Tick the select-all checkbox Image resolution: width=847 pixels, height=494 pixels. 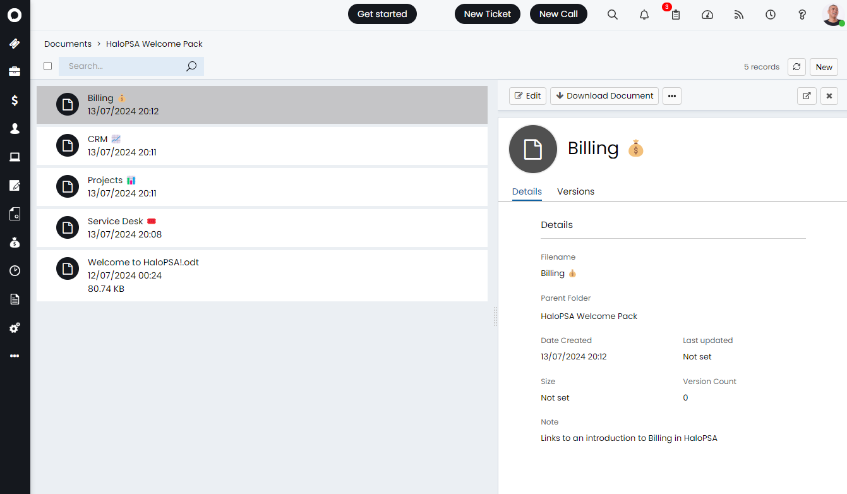47,66
